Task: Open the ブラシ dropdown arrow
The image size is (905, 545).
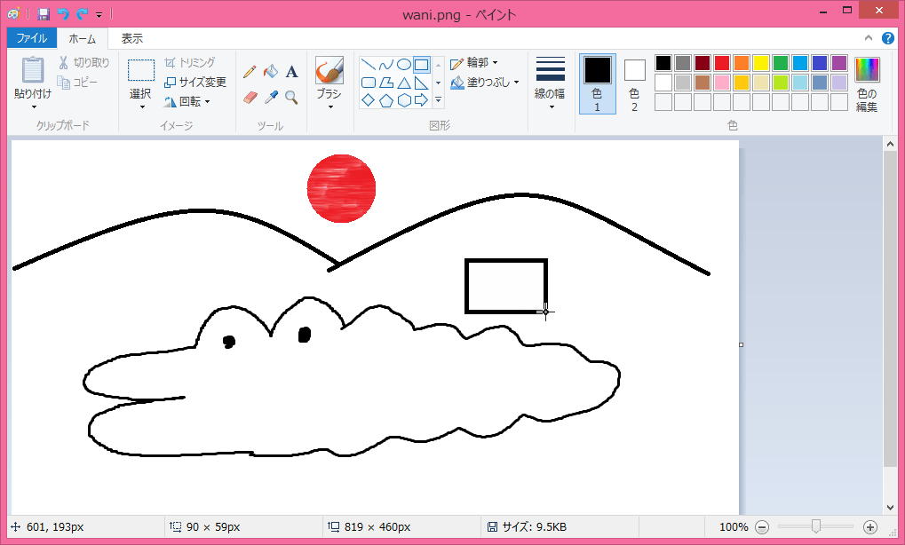Action: coord(330,107)
